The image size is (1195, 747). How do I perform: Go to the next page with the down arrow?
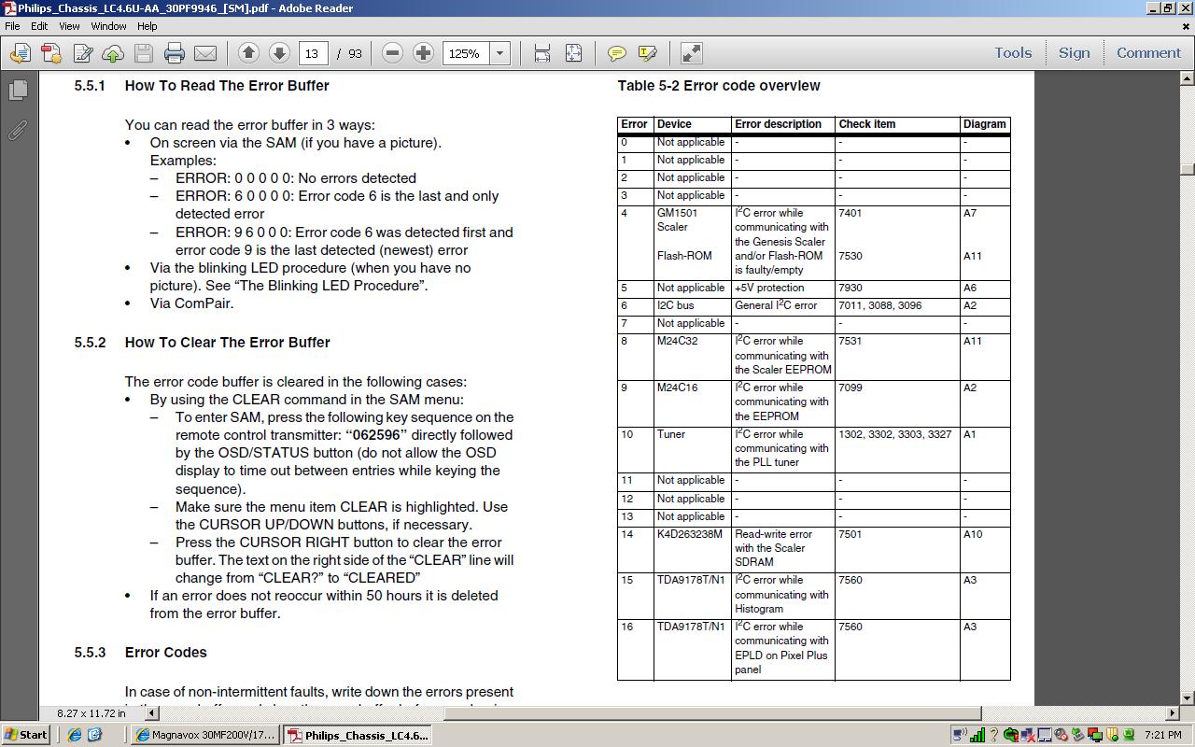[279, 53]
